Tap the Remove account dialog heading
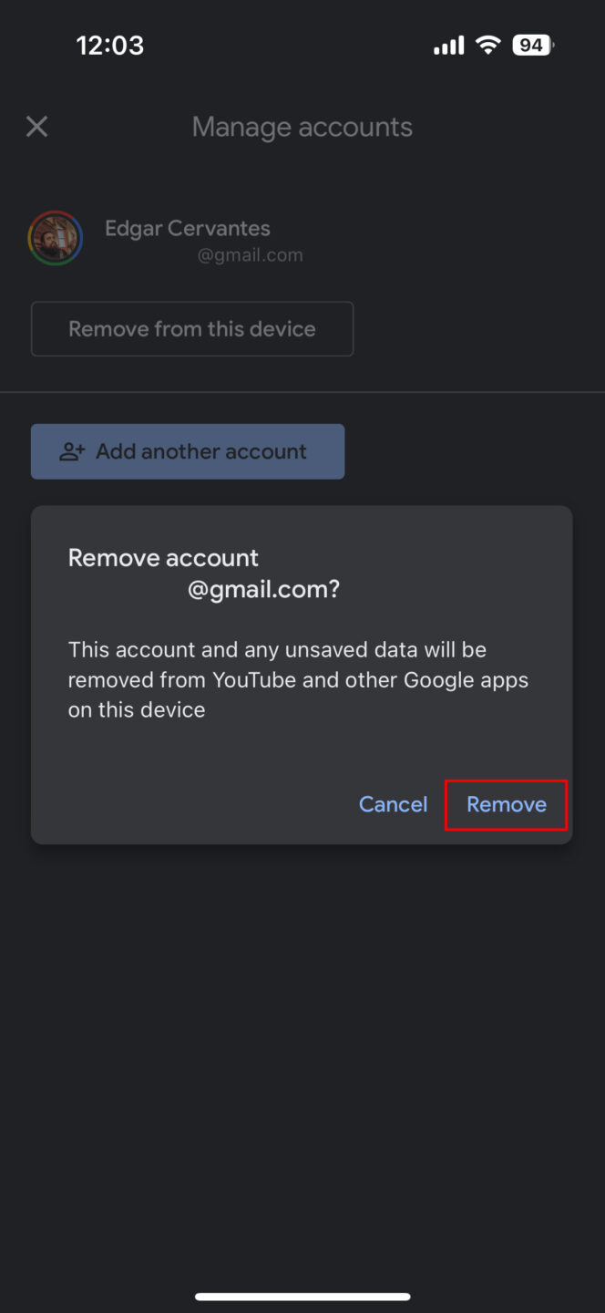The image size is (605, 1313). point(163,556)
